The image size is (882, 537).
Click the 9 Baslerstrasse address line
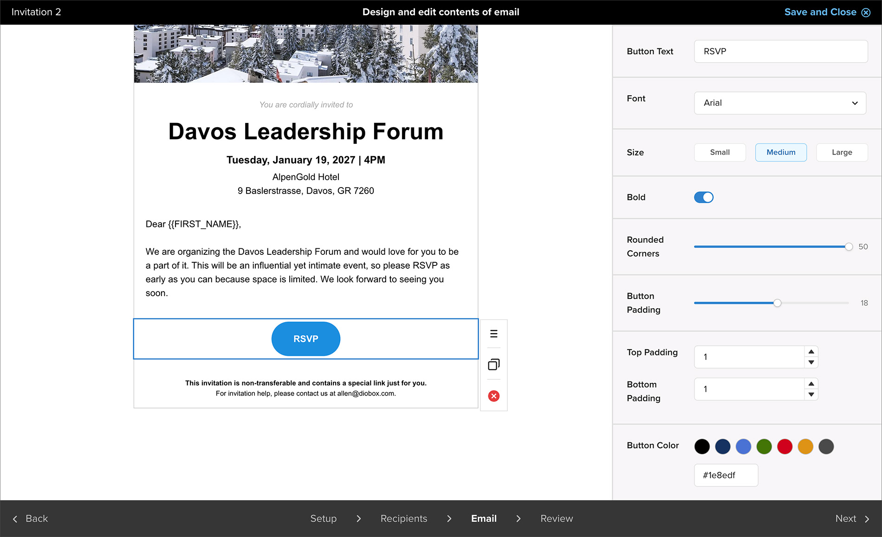(x=306, y=191)
